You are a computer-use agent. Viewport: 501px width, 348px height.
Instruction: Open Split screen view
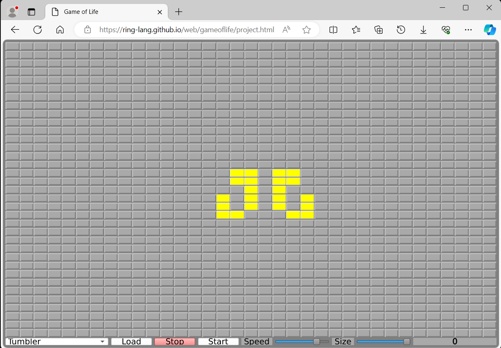pyautogui.click(x=334, y=30)
